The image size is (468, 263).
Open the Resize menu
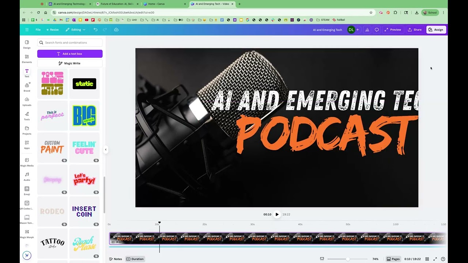tap(52, 30)
